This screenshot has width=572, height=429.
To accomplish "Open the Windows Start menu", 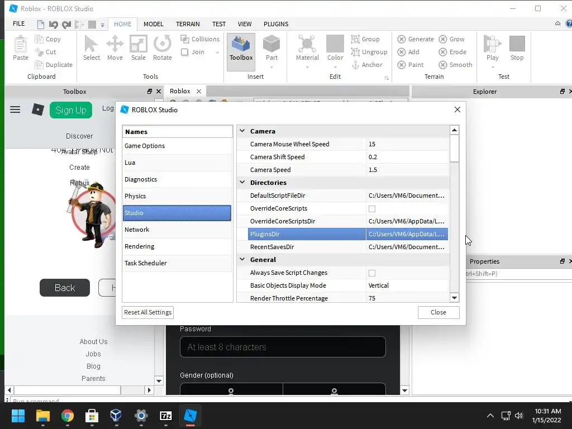I will click(18, 416).
